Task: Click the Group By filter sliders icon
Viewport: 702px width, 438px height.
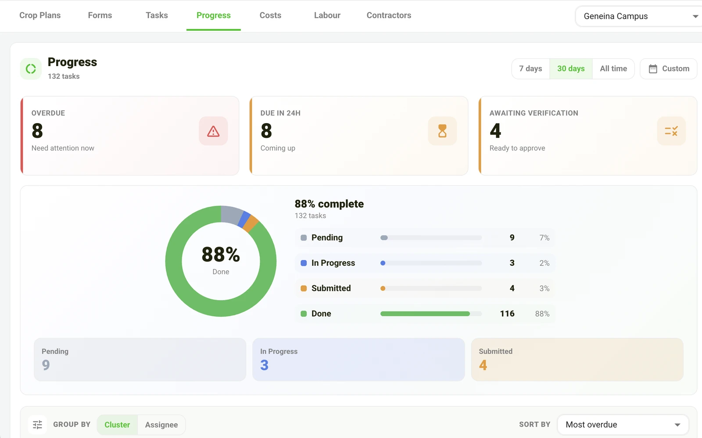Action: [38, 424]
